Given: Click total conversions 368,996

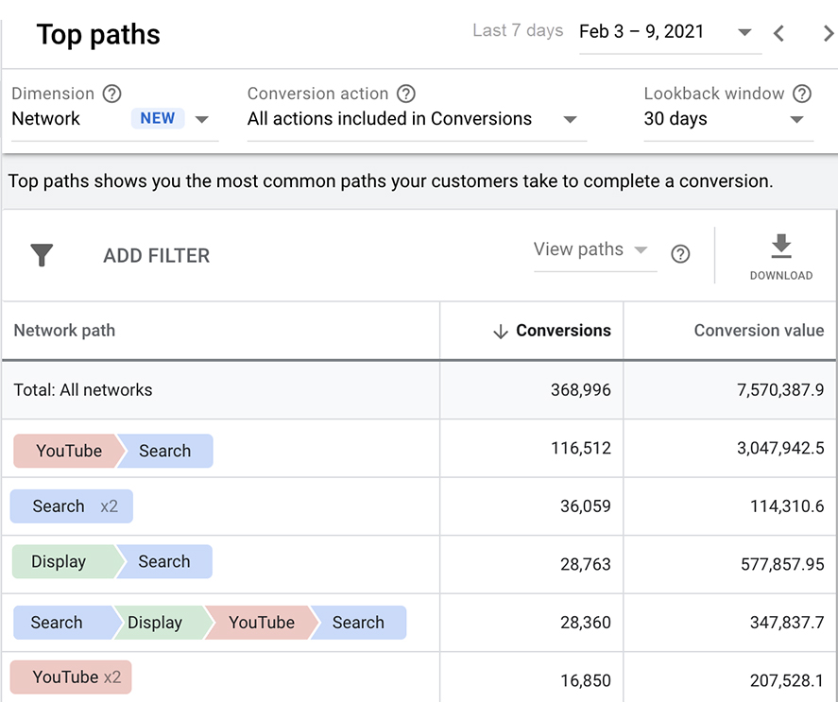Looking at the screenshot, I should pyautogui.click(x=581, y=389).
